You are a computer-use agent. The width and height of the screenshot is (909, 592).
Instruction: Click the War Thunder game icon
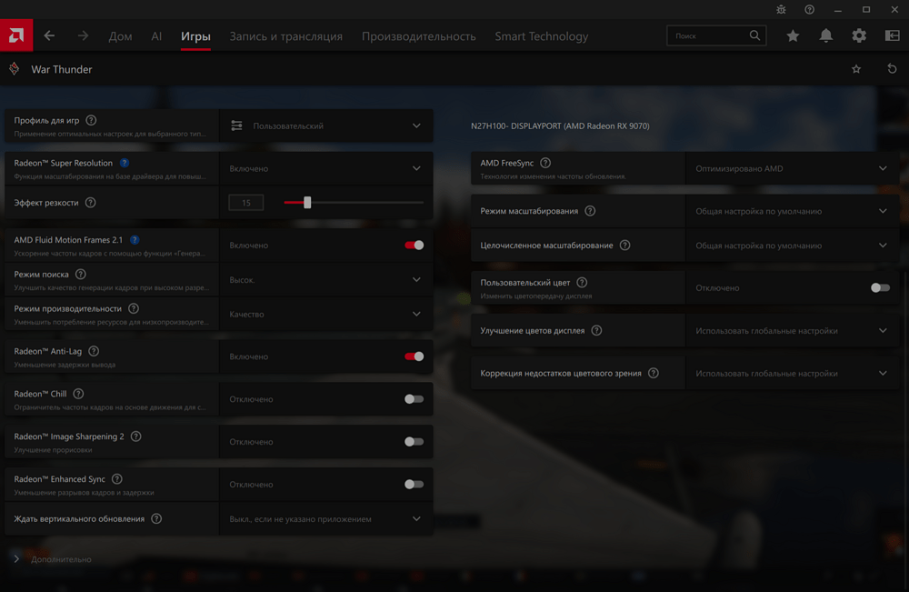point(15,69)
